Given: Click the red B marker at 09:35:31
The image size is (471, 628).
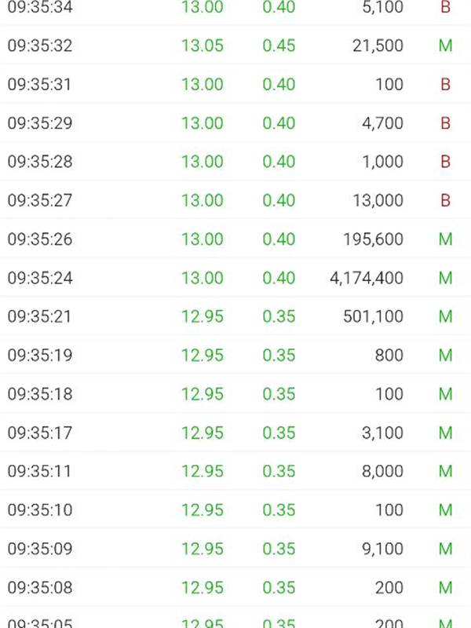Looking at the screenshot, I should (x=445, y=84).
